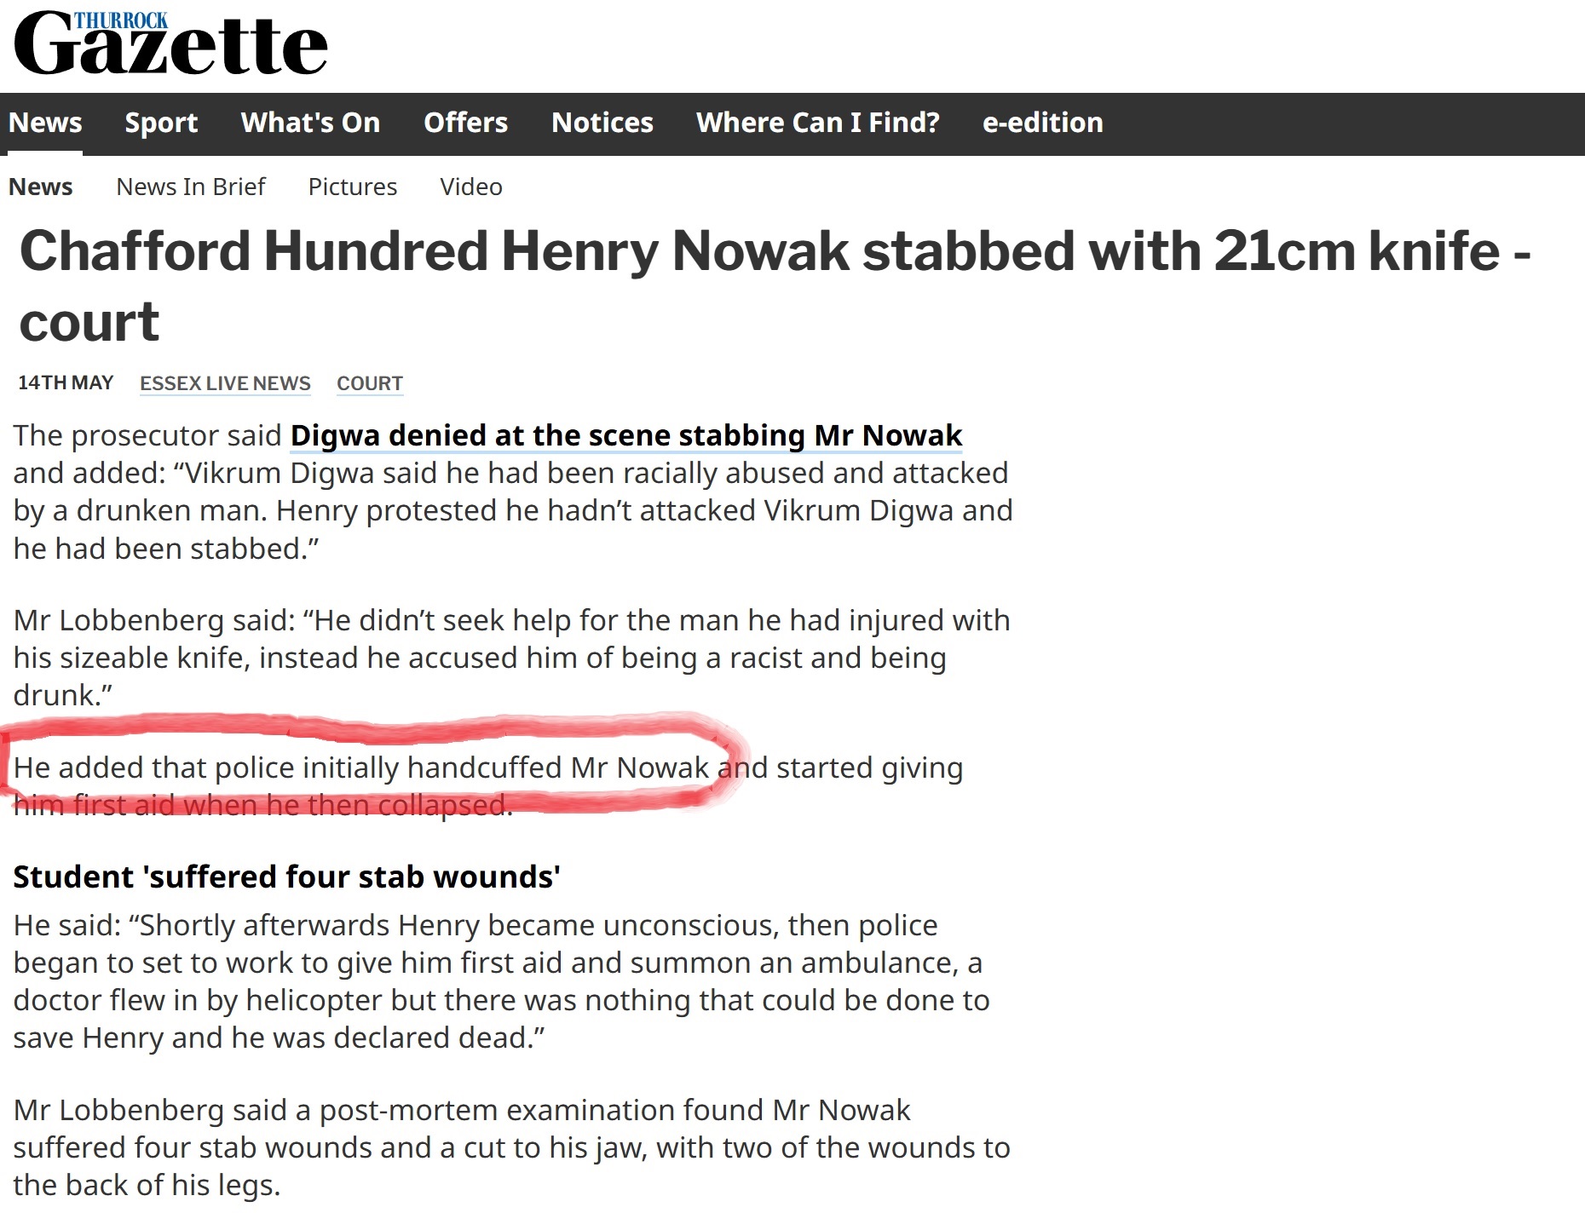Open the News main menu item

tap(45, 123)
